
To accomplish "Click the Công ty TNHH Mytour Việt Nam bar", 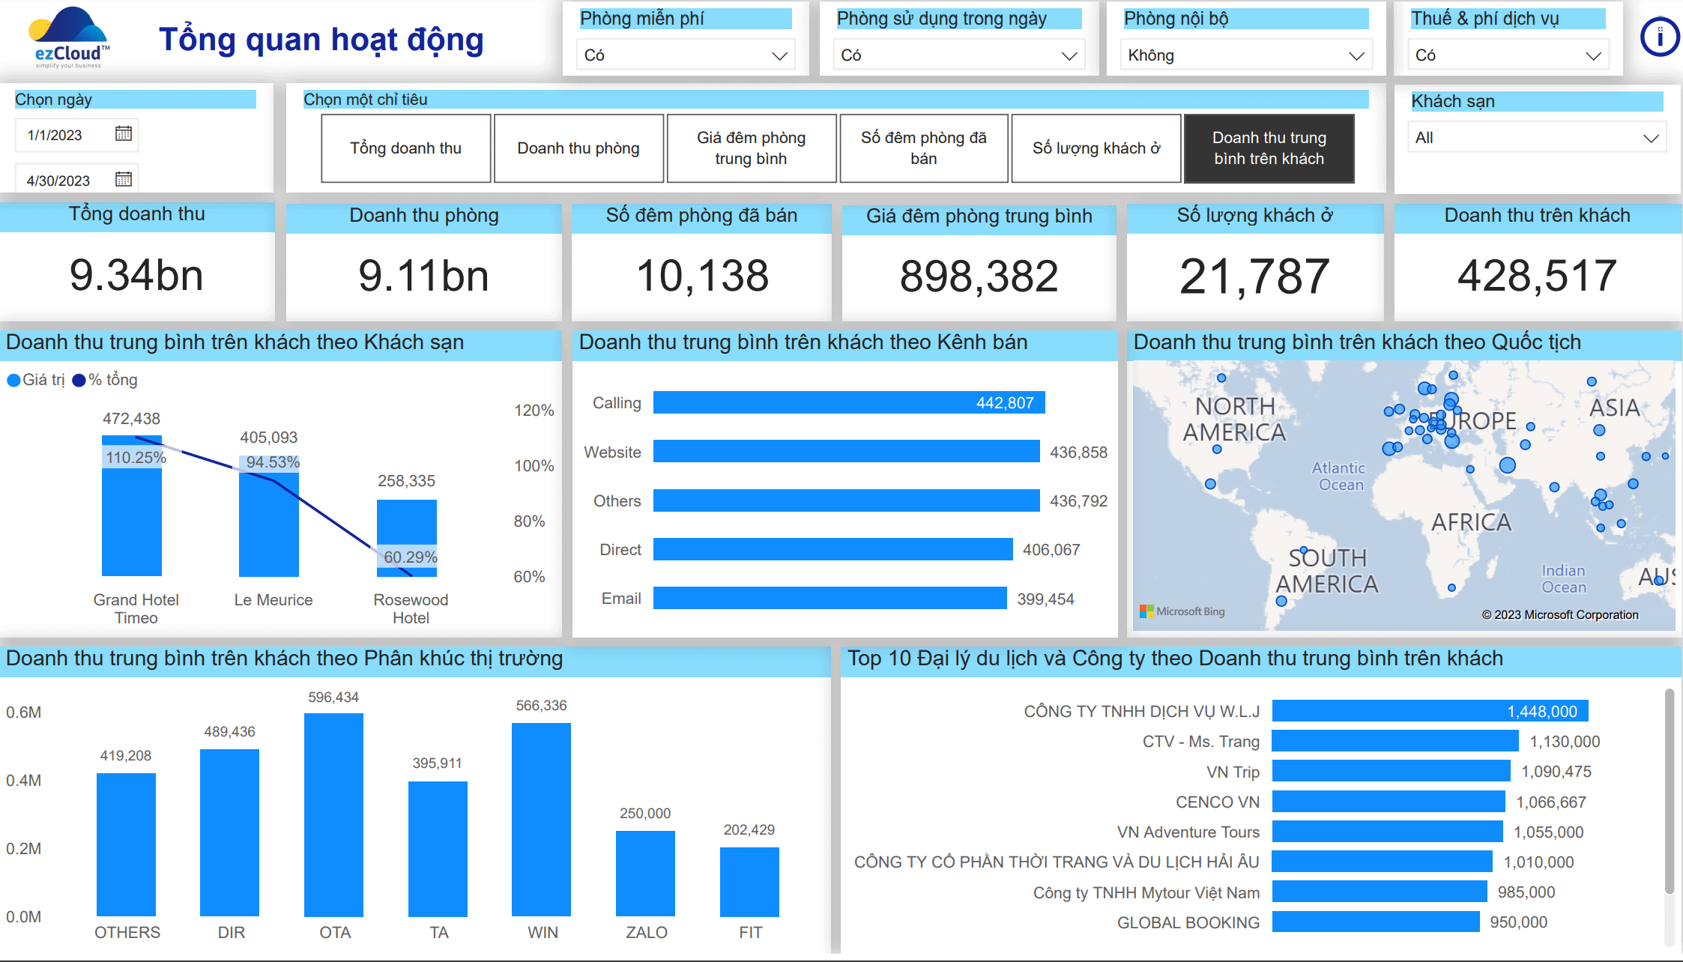I will pyautogui.click(x=1380, y=892).
